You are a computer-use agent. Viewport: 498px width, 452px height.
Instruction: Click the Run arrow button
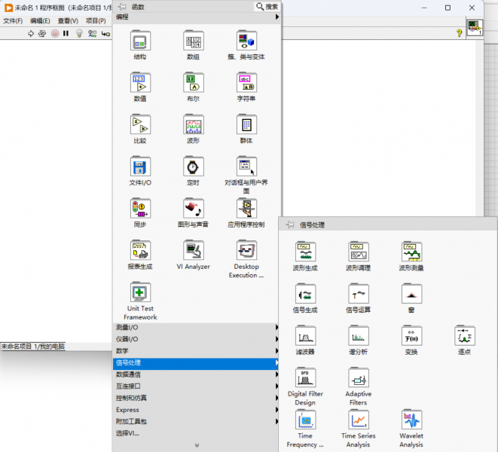31,33
